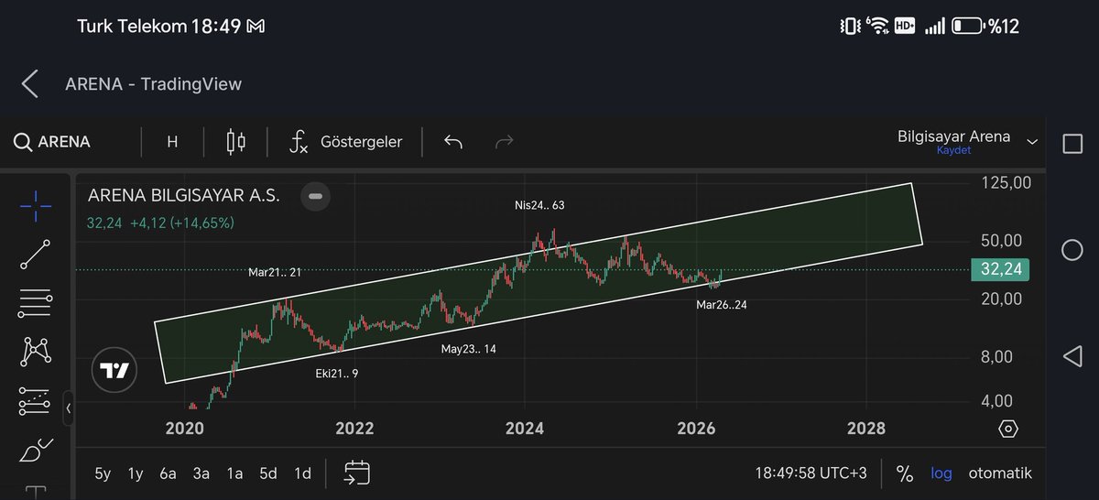
Task: Select the Eki21.. 9 annotation
Action: click(x=337, y=373)
